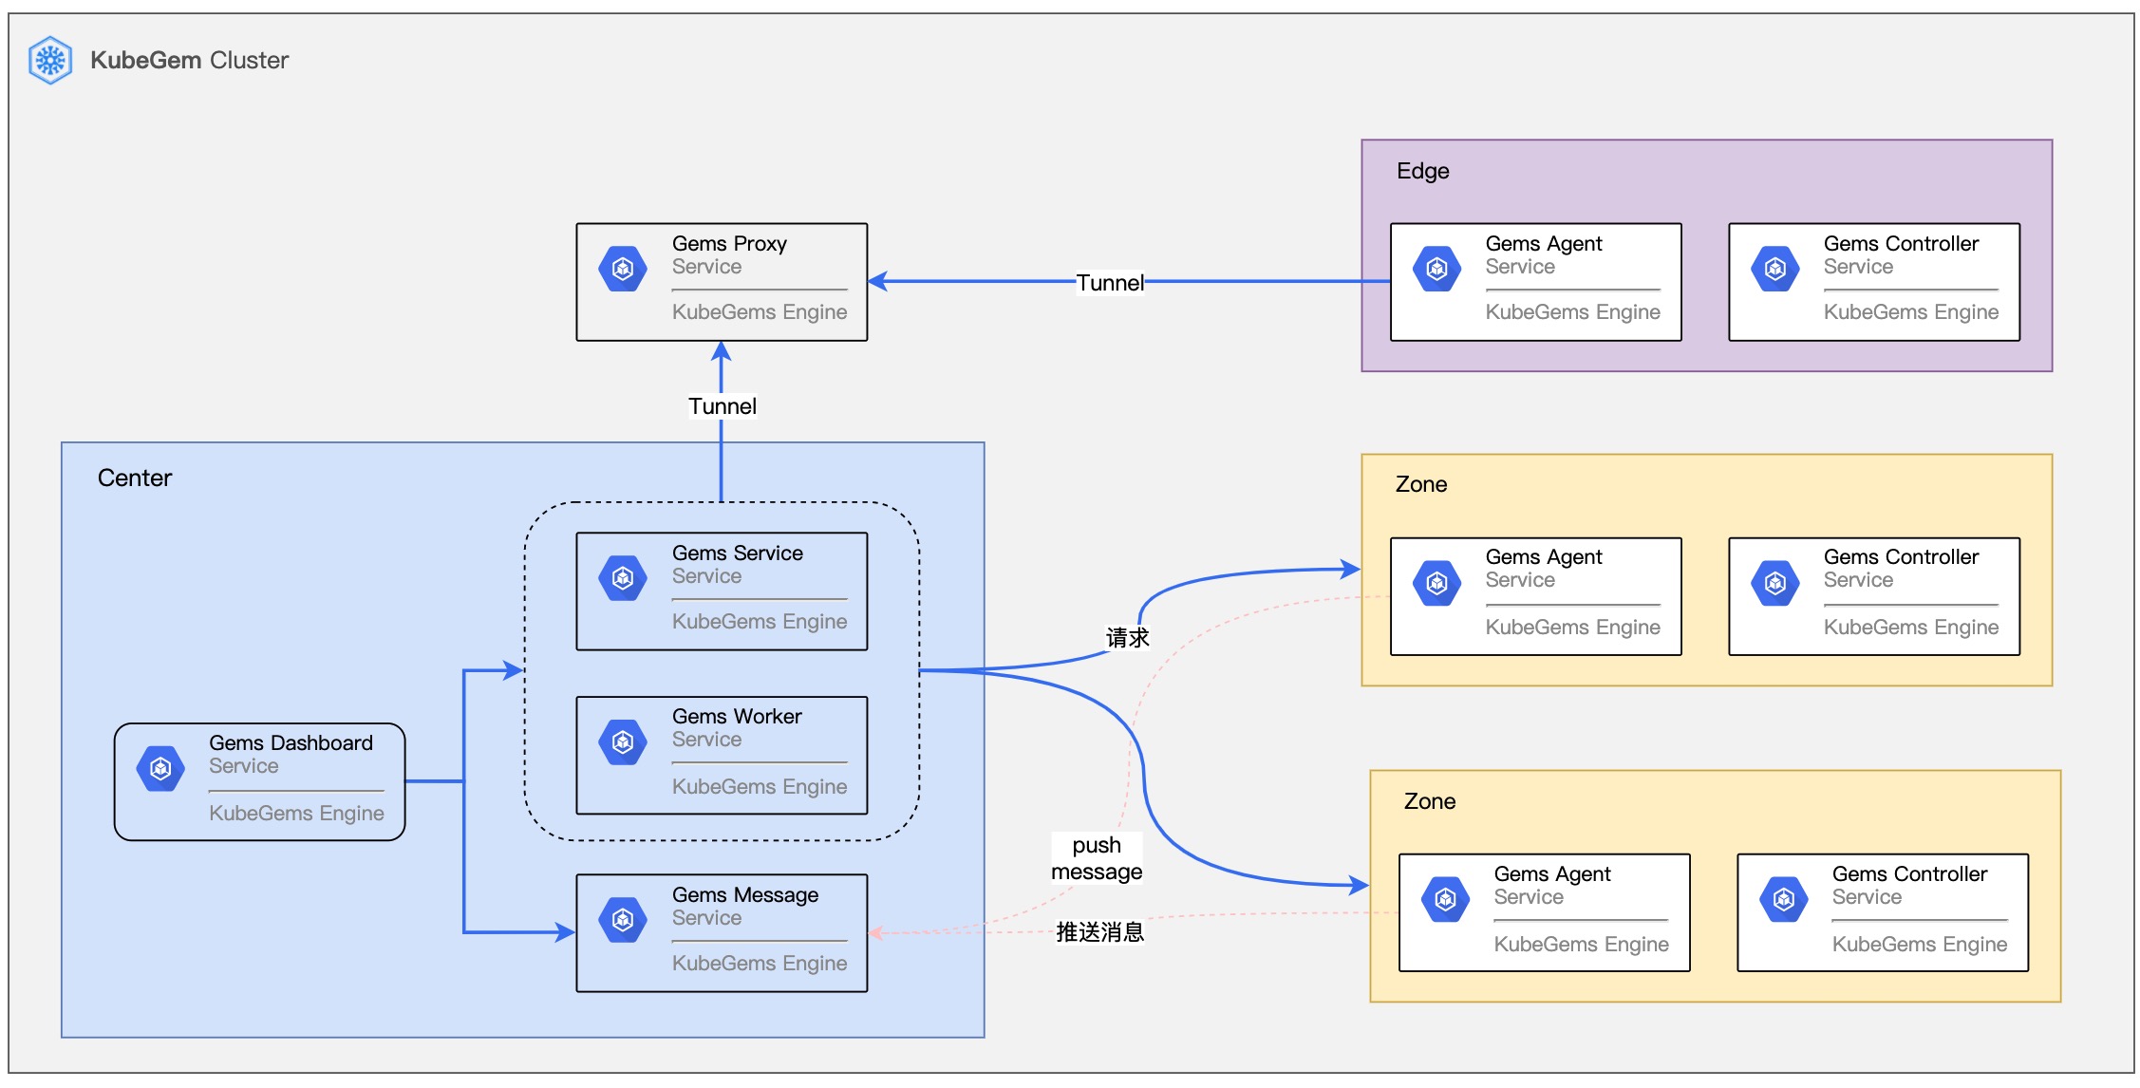Click 'Service' subtitle under Gems Dashboard
Viewport: 2140px width, 1088px height.
[x=244, y=765]
